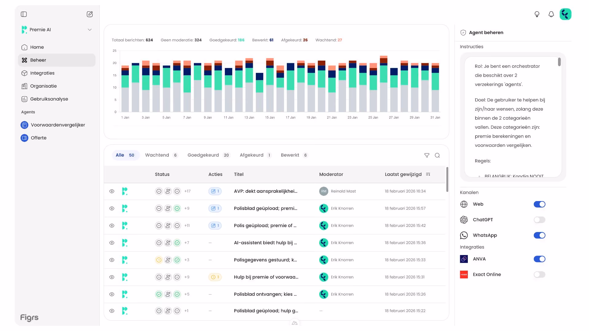Switch to the Wachtend tab
The image size is (589, 331).
(161, 155)
